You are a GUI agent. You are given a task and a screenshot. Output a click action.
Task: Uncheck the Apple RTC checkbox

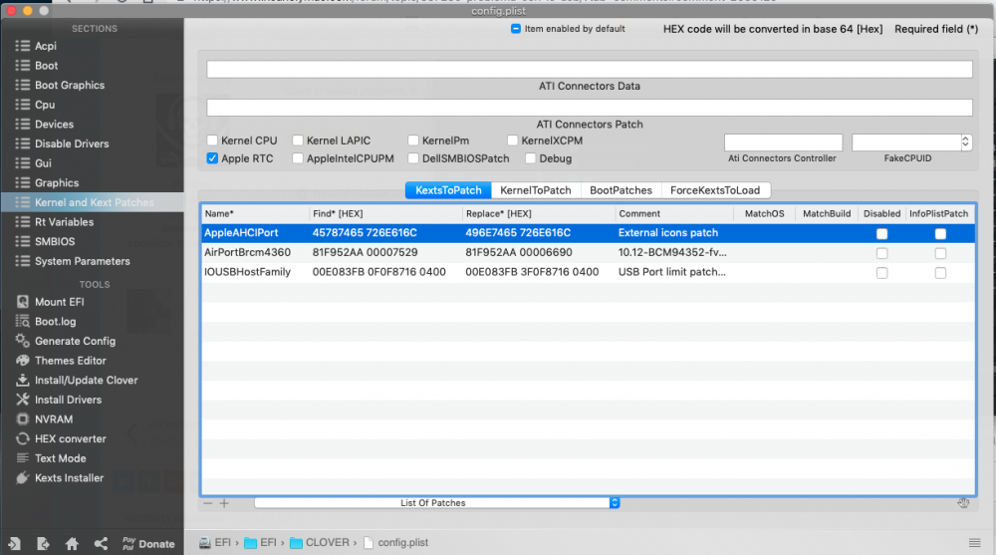[x=213, y=158]
